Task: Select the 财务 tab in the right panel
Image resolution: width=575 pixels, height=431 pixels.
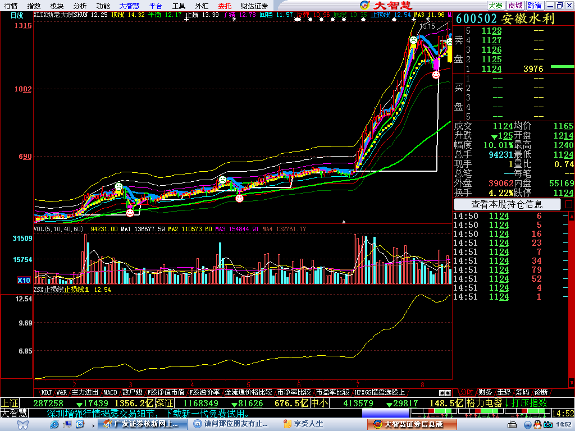Action: coord(485,392)
